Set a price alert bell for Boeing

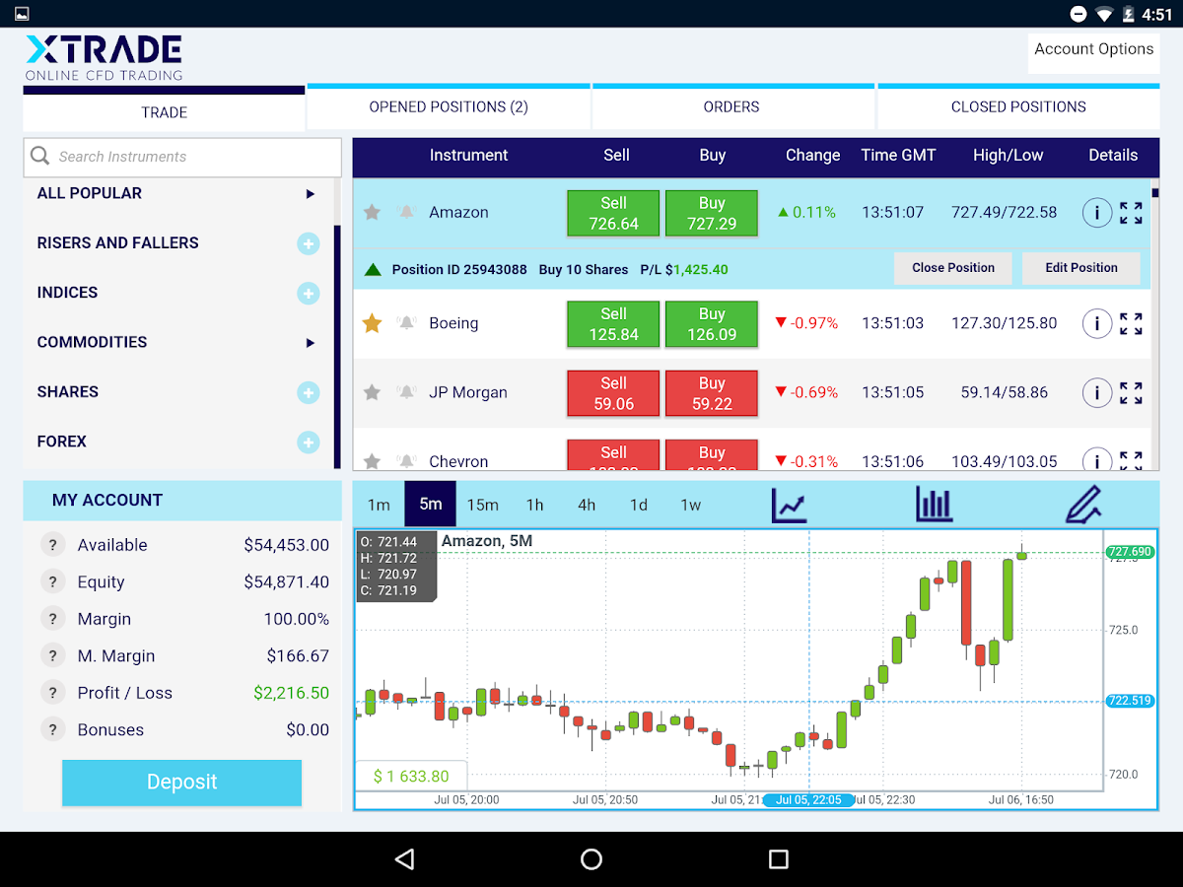tap(406, 323)
